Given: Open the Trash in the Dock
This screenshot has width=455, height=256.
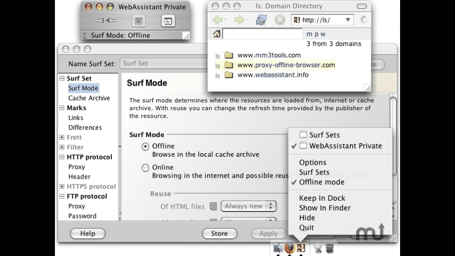Looking at the screenshot, I should [x=329, y=248].
